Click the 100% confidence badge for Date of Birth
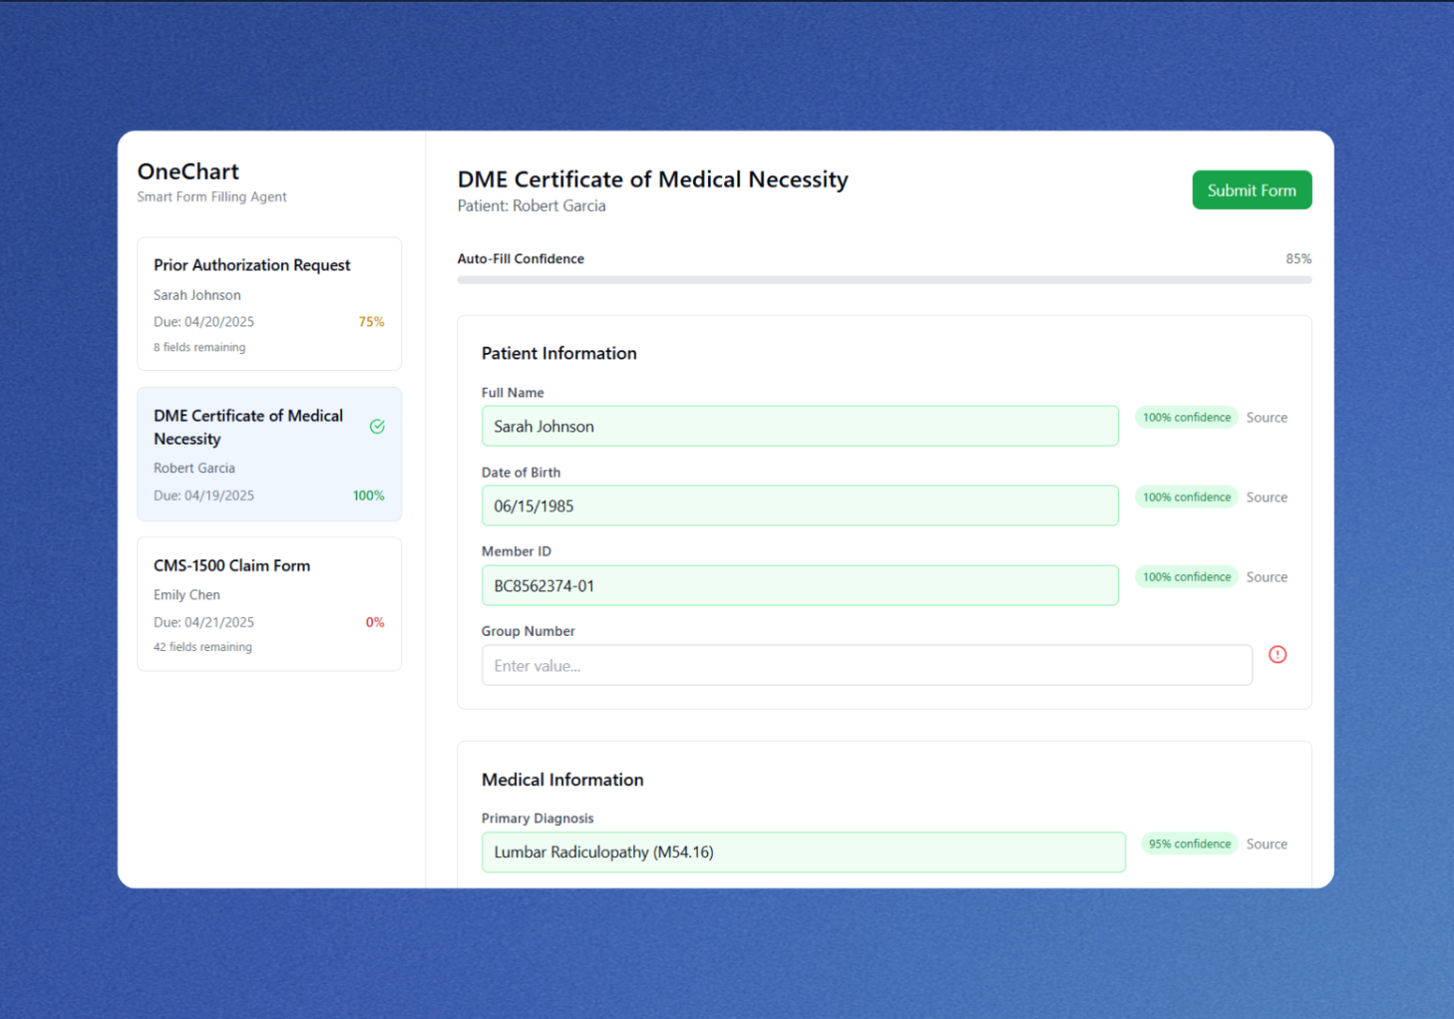1454x1019 pixels. (x=1186, y=497)
